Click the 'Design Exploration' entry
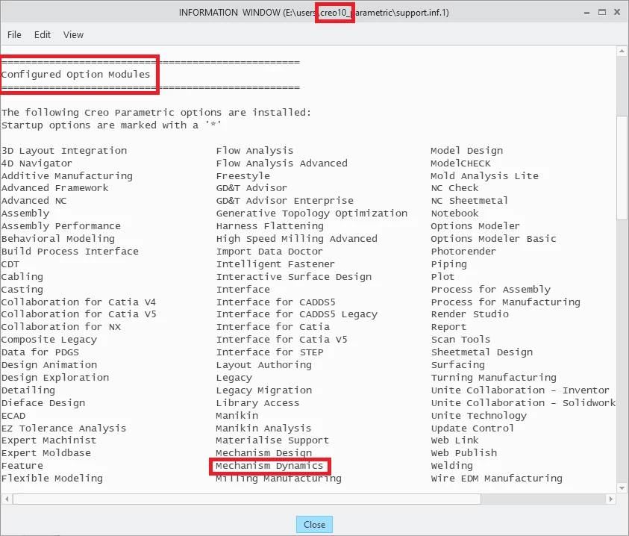The width and height of the screenshot is (629, 536). (x=55, y=378)
